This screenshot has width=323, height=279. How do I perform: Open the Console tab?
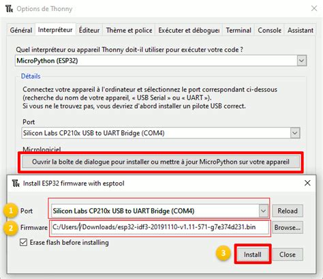tap(269, 30)
